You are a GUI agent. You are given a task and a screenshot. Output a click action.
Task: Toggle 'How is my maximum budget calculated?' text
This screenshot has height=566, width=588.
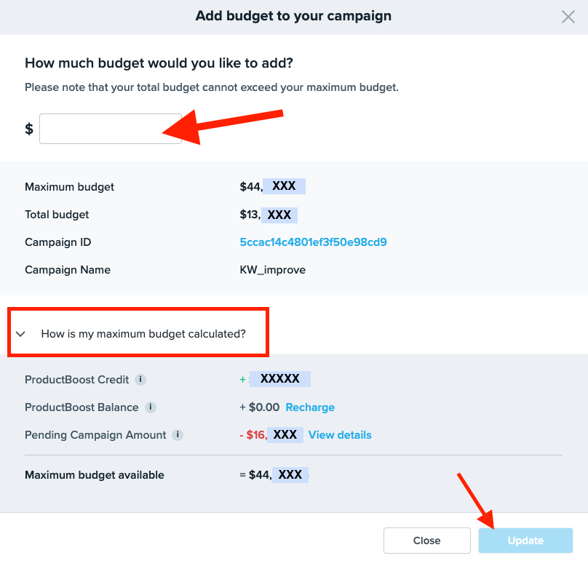(x=143, y=334)
